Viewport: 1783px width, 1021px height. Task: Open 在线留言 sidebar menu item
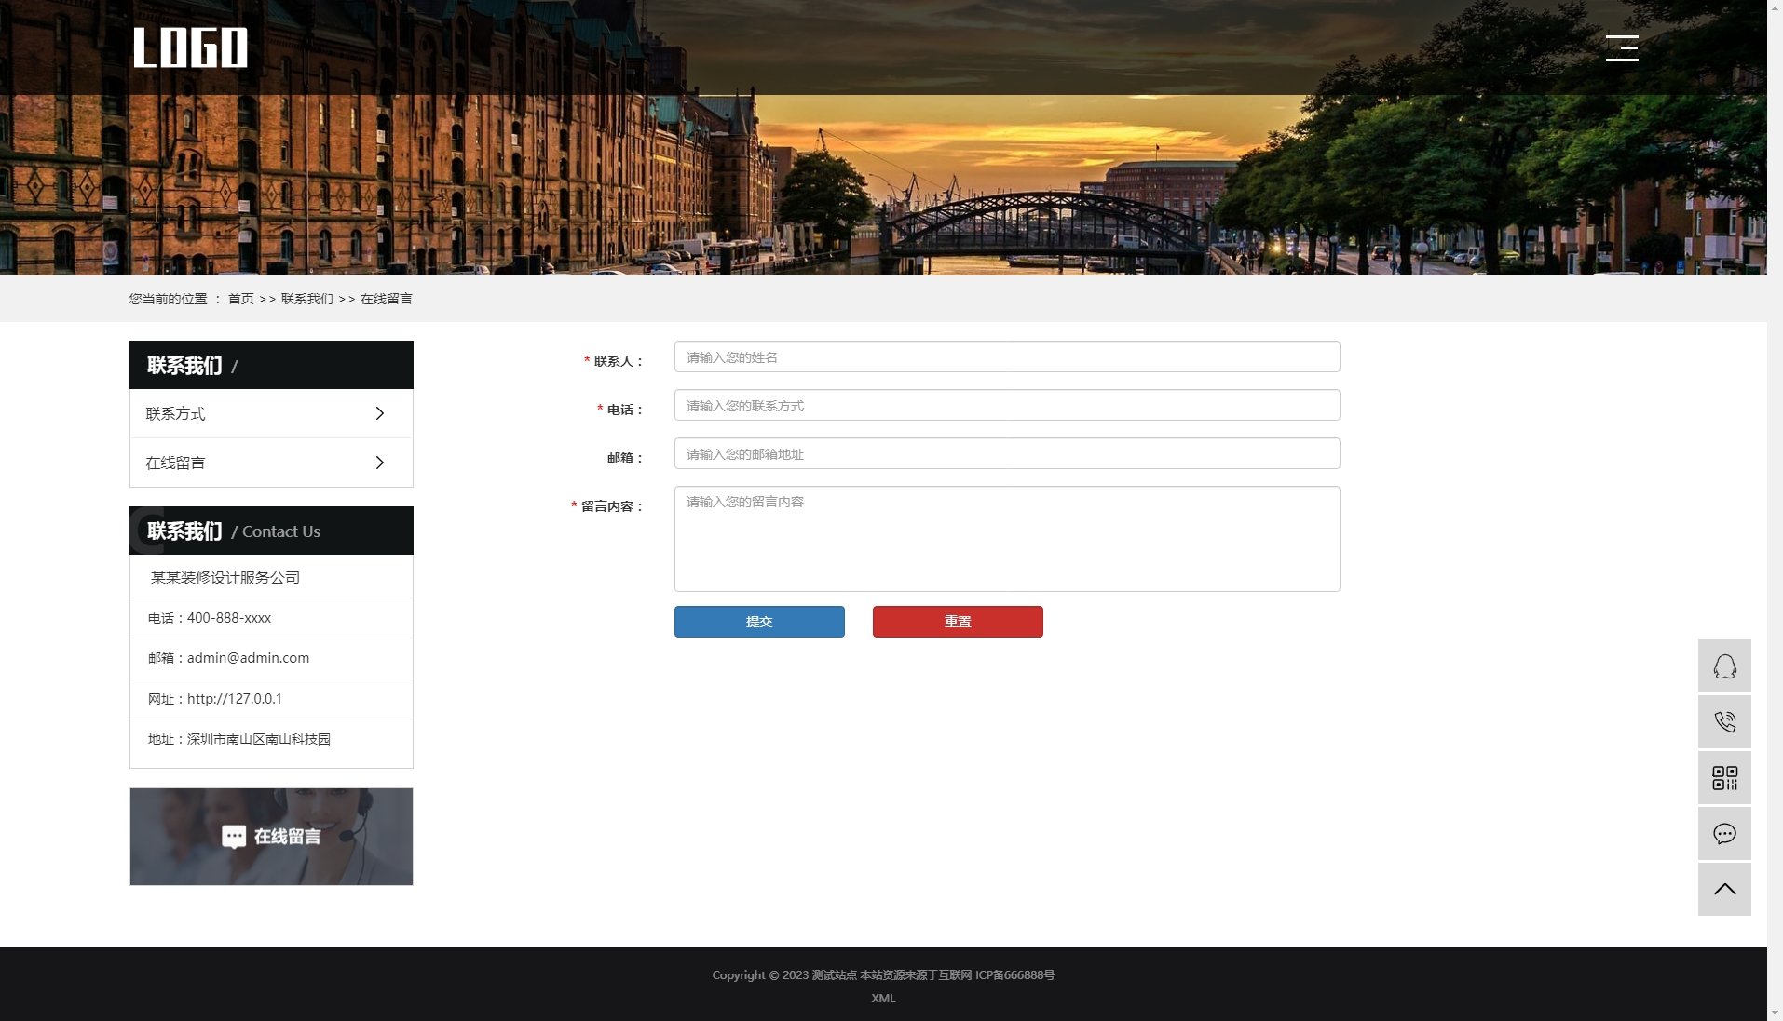point(271,463)
